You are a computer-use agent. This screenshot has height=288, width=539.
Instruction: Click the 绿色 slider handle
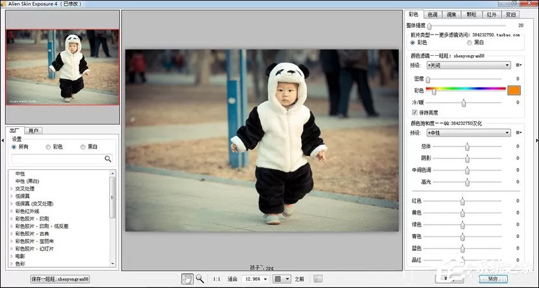point(462,225)
